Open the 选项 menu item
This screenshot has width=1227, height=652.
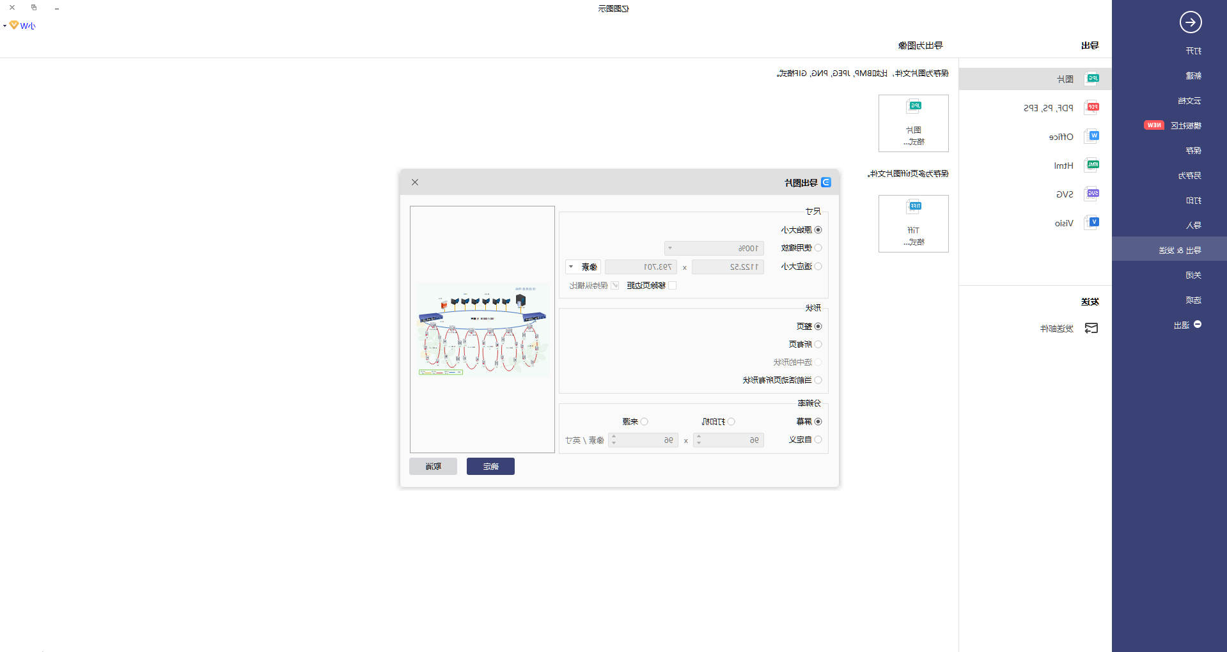click(x=1193, y=300)
